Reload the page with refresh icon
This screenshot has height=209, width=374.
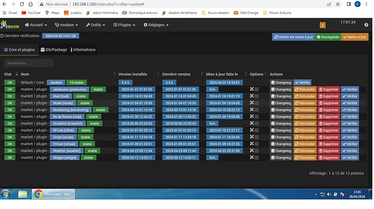(x=22, y=4)
